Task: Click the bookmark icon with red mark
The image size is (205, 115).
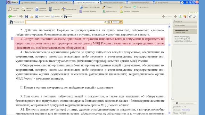Action: point(185,16)
